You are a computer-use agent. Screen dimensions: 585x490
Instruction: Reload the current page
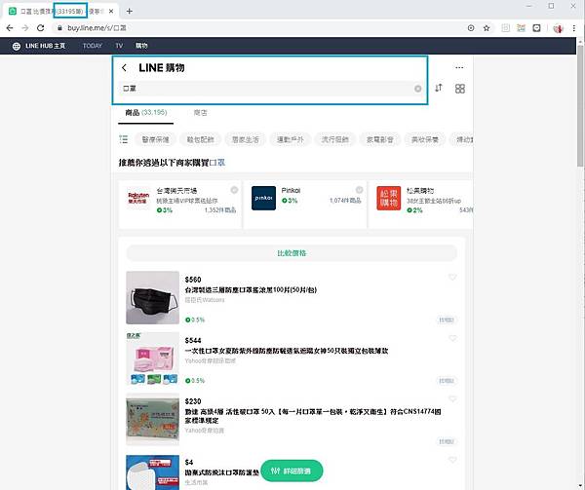[40, 28]
